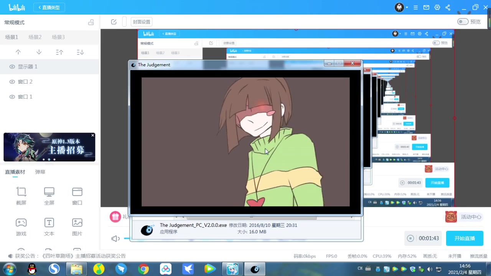Add 窗口 window source
Screen dimensions: 491x276
point(77,196)
